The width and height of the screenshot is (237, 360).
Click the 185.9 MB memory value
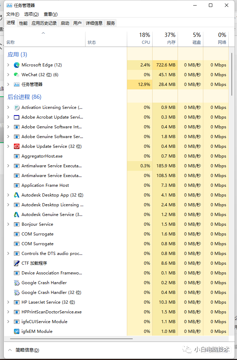166,166
